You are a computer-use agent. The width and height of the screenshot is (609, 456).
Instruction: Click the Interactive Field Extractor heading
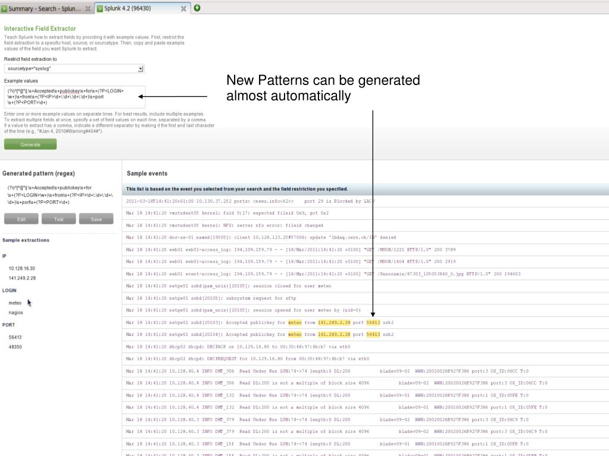(40, 29)
